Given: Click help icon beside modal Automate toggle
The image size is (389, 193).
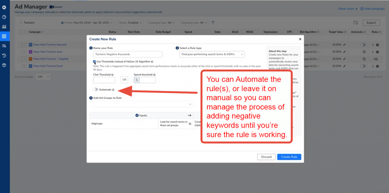Looking at the screenshot, I should click(x=113, y=90).
